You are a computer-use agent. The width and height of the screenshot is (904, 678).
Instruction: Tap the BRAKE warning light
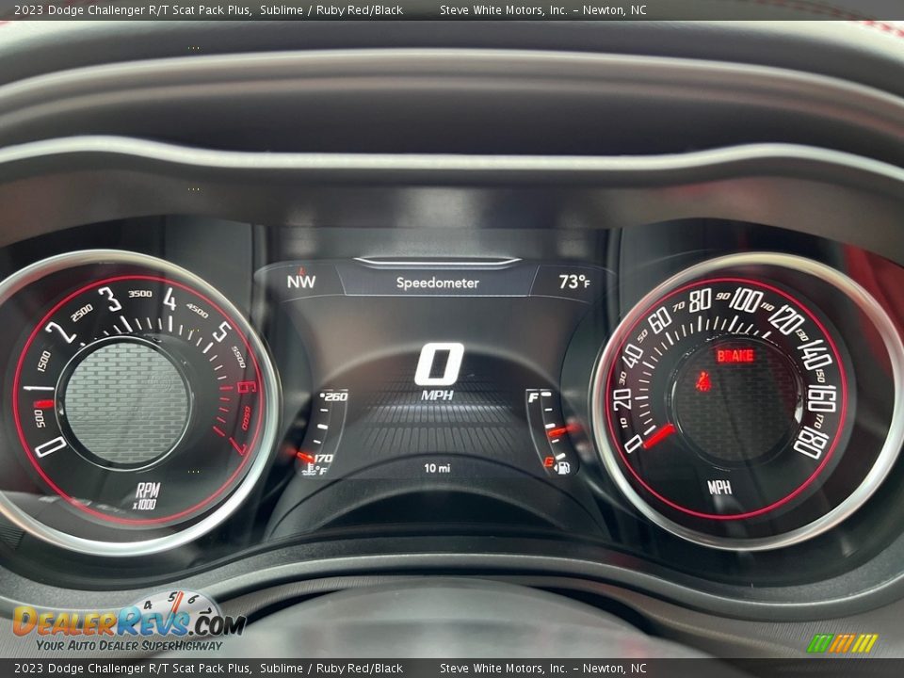(x=735, y=356)
